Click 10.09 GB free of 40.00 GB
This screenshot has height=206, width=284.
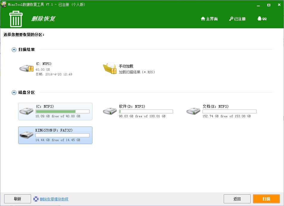pyautogui.click(x=58, y=116)
